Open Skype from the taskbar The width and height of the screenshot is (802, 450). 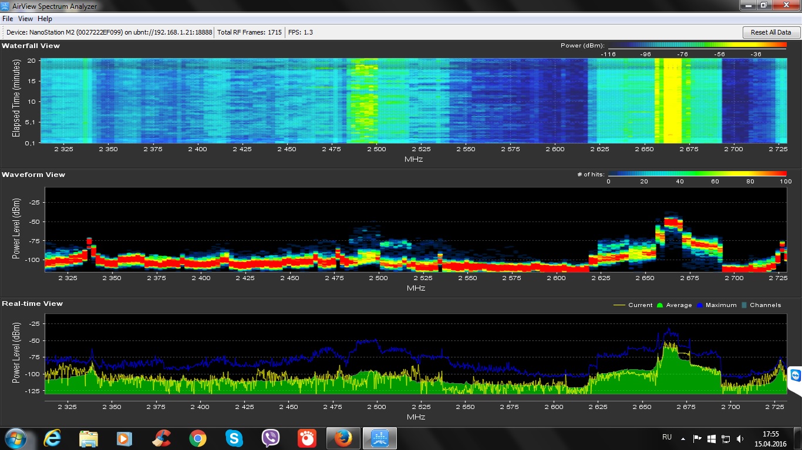234,438
